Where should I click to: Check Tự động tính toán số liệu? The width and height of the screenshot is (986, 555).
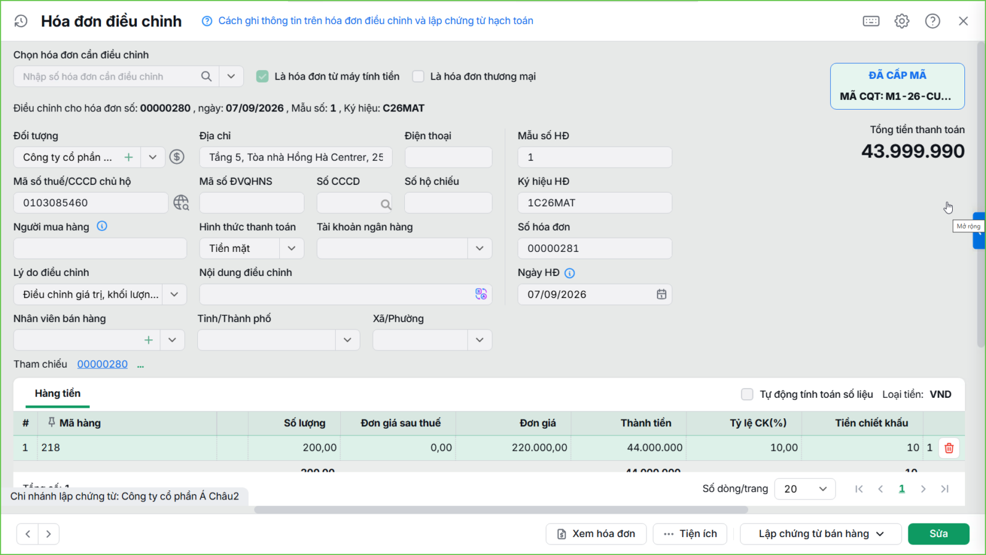tap(747, 394)
